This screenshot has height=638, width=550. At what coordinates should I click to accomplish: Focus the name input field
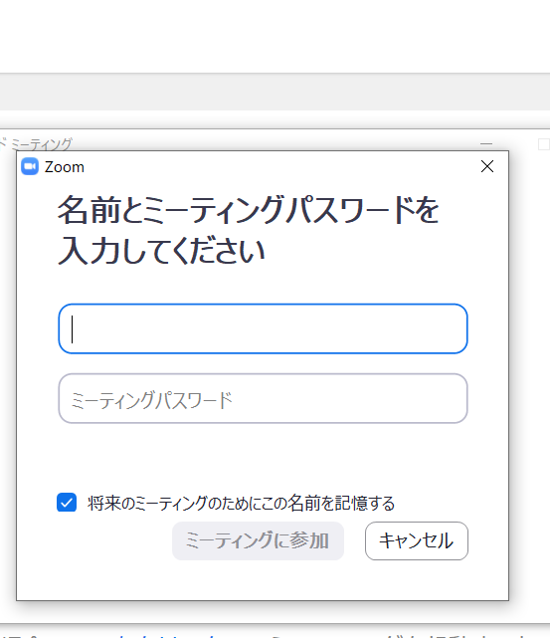263,328
